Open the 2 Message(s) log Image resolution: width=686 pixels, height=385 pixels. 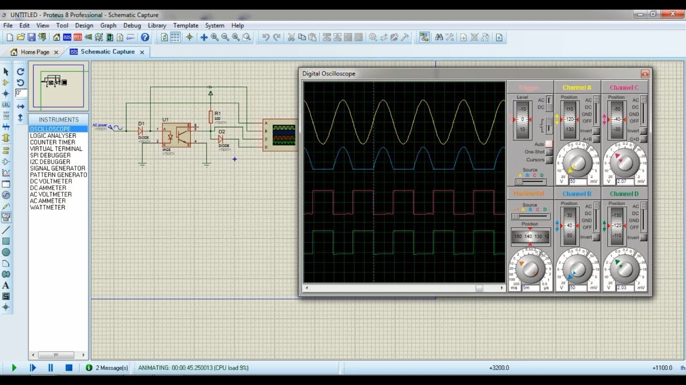click(107, 368)
